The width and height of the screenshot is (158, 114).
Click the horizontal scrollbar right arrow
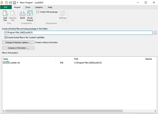click(155, 111)
